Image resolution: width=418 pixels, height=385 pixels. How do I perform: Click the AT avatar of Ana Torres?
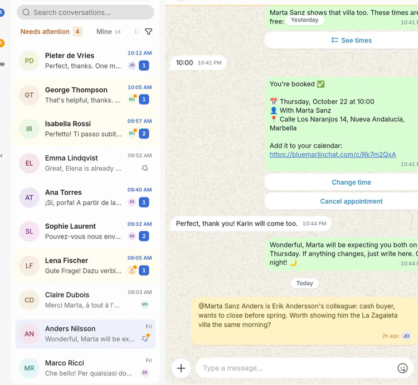click(29, 198)
